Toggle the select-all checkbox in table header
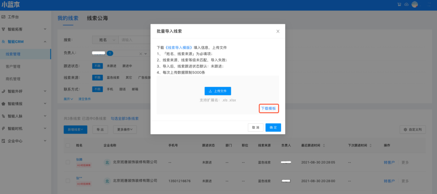Screen dimensions: 437x194 coord(68,145)
